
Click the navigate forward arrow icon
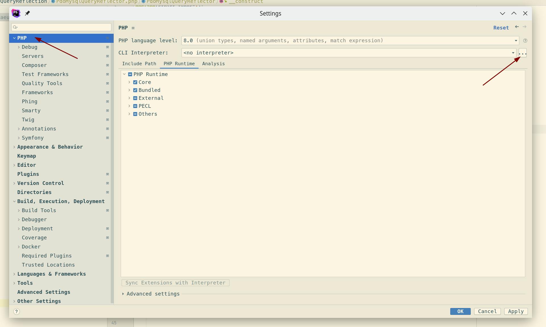point(525,27)
